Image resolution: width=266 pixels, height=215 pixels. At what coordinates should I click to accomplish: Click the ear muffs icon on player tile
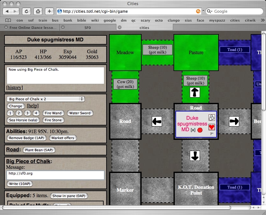212,117
